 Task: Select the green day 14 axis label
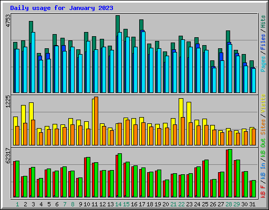click(118, 204)
